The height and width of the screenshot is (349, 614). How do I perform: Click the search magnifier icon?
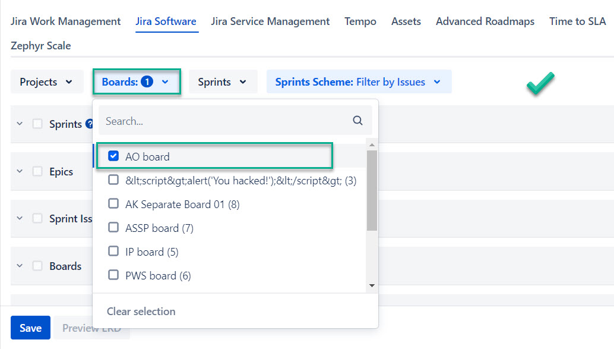[x=357, y=121]
